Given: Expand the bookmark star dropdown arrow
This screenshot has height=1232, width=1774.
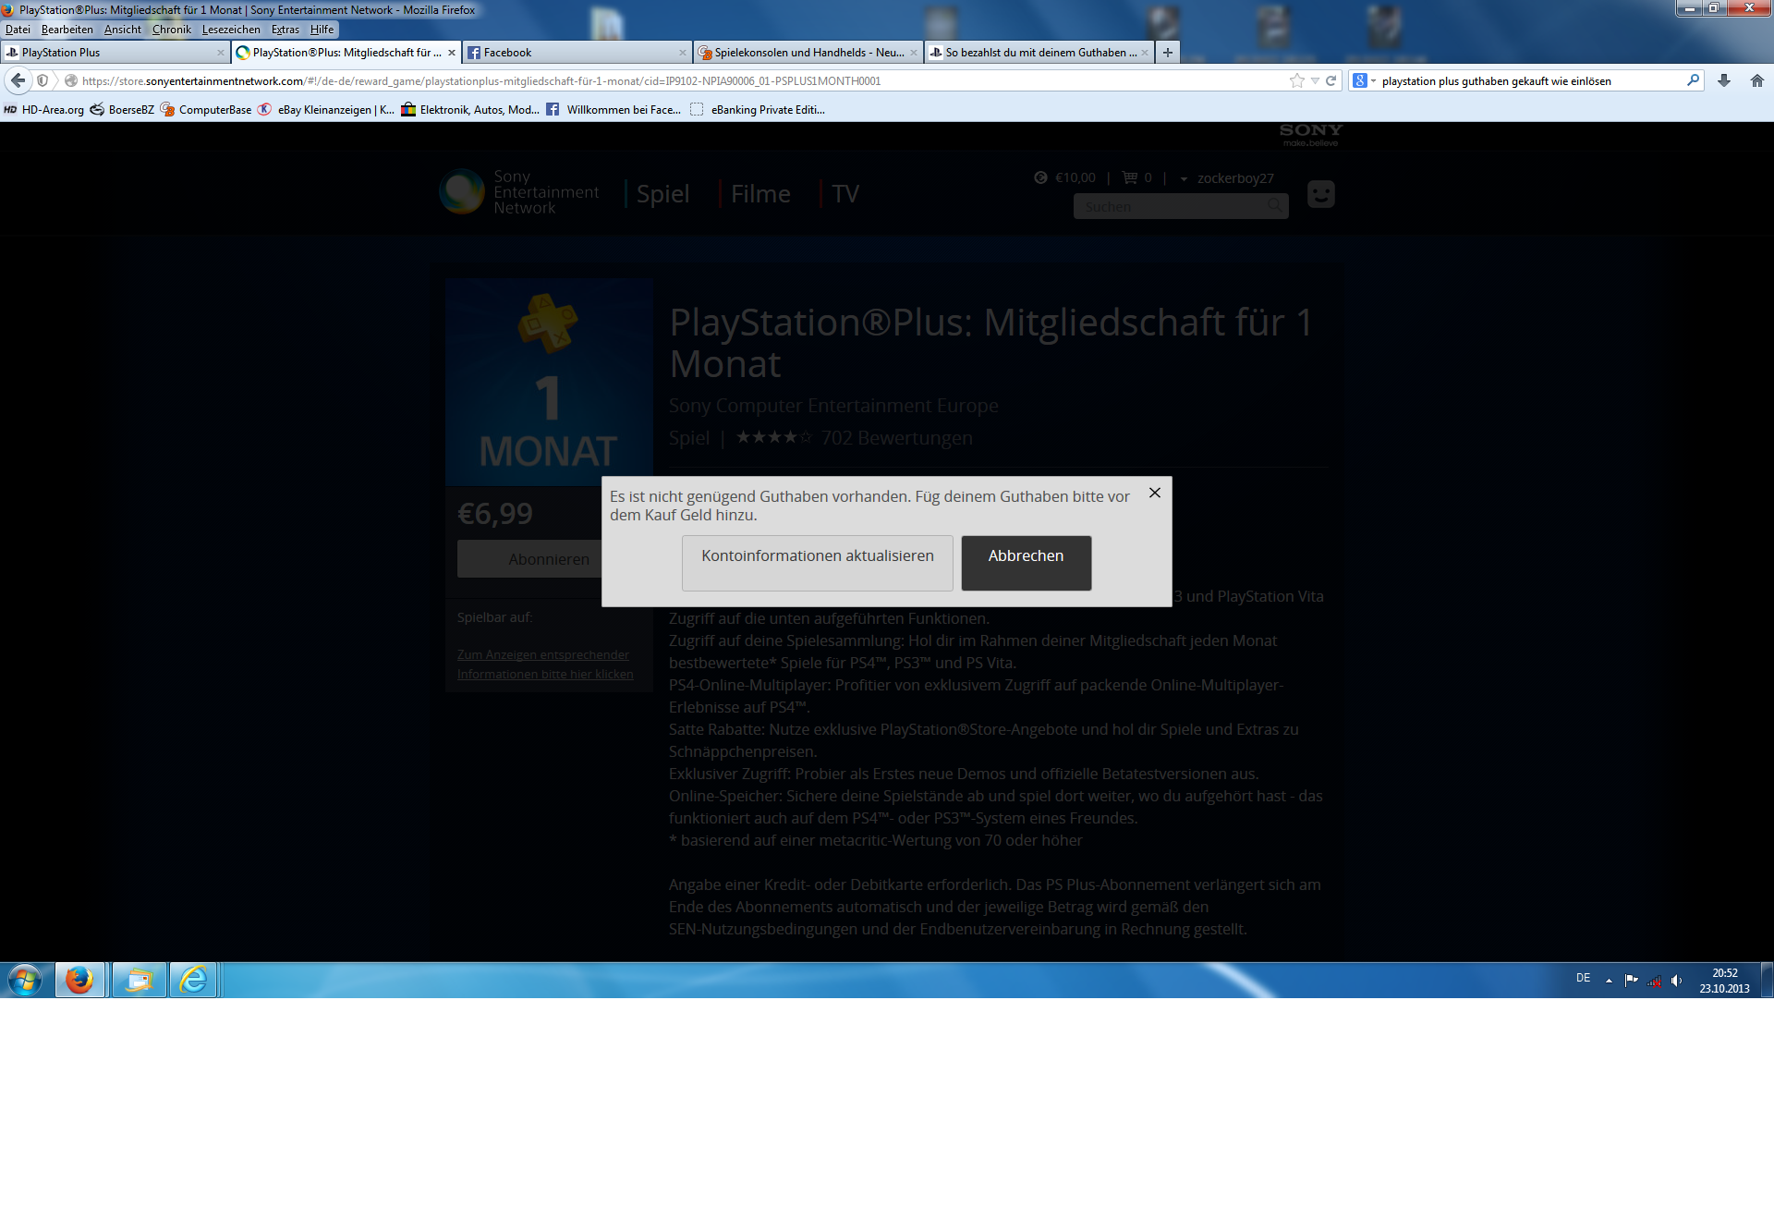Looking at the screenshot, I should [1315, 80].
